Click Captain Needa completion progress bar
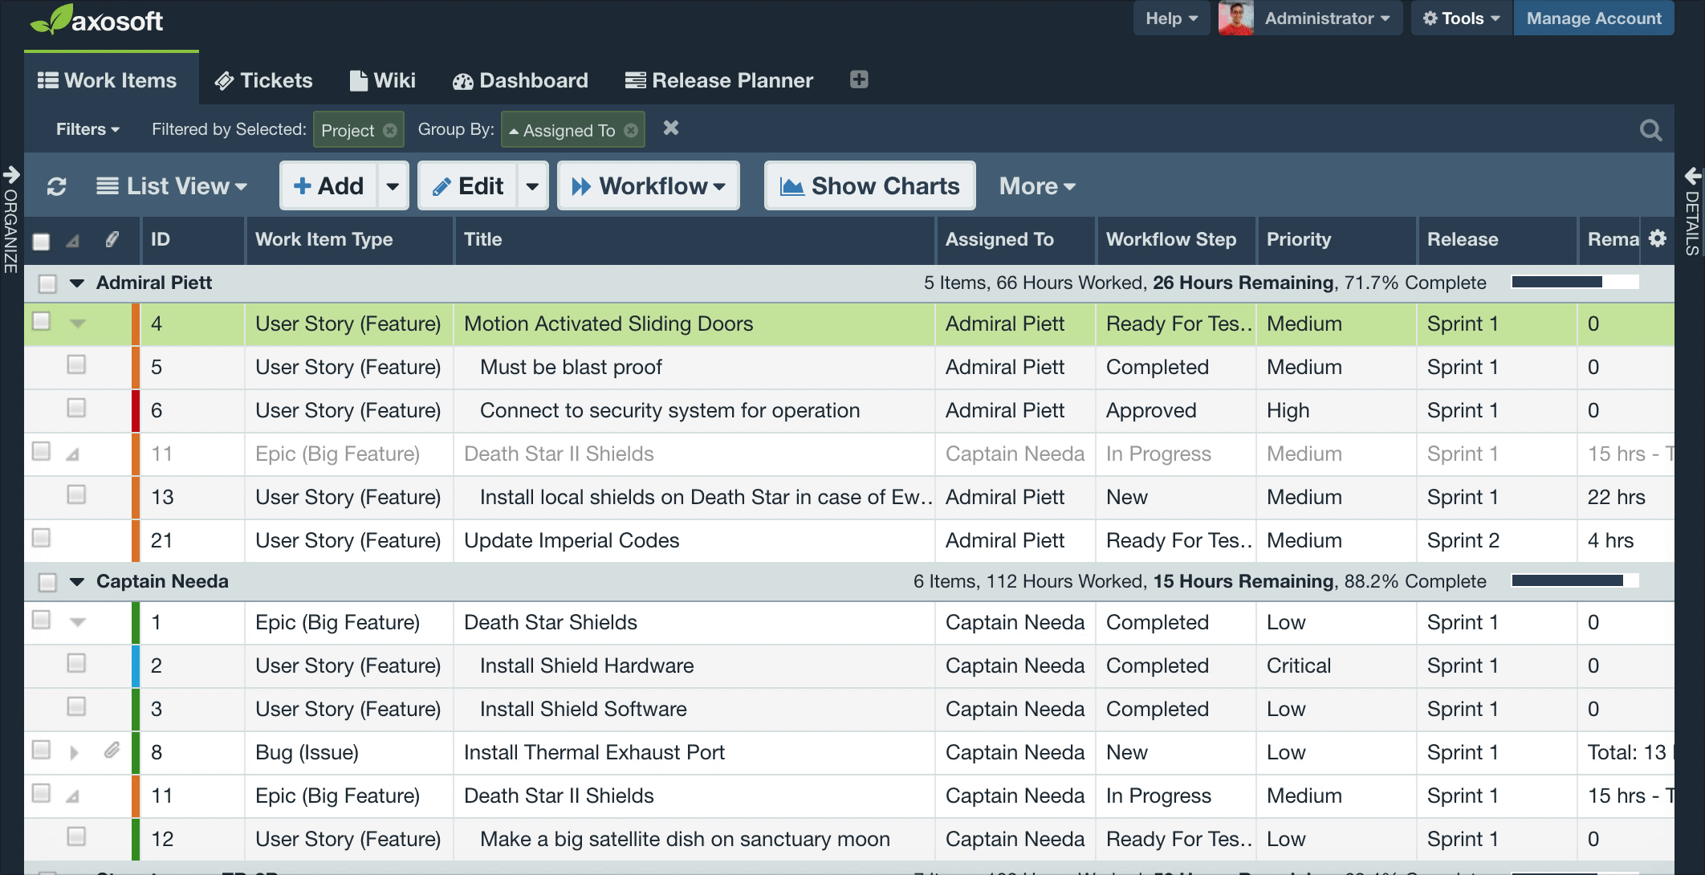This screenshot has height=875, width=1705. (1575, 580)
